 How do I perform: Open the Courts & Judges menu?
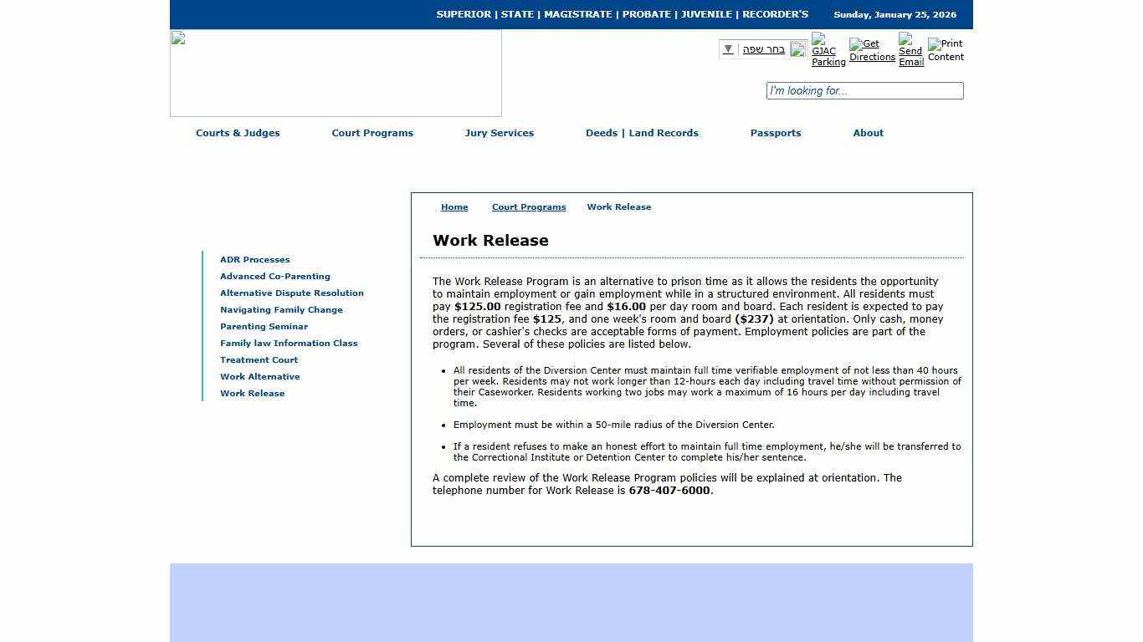coord(238,133)
